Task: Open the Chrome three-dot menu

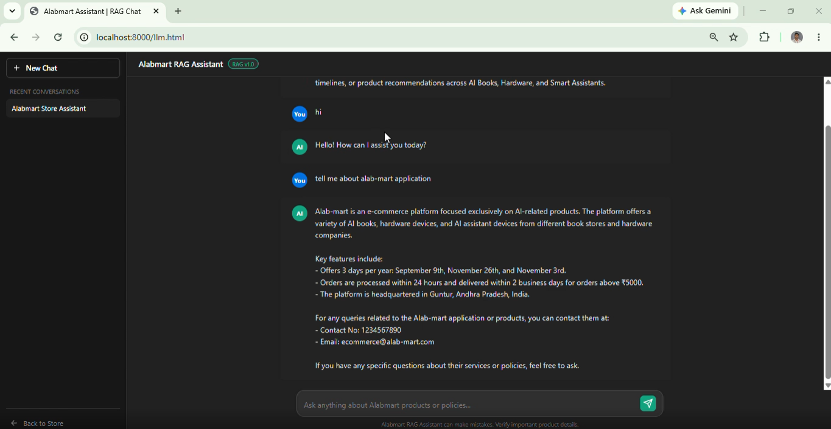Action: coord(819,37)
